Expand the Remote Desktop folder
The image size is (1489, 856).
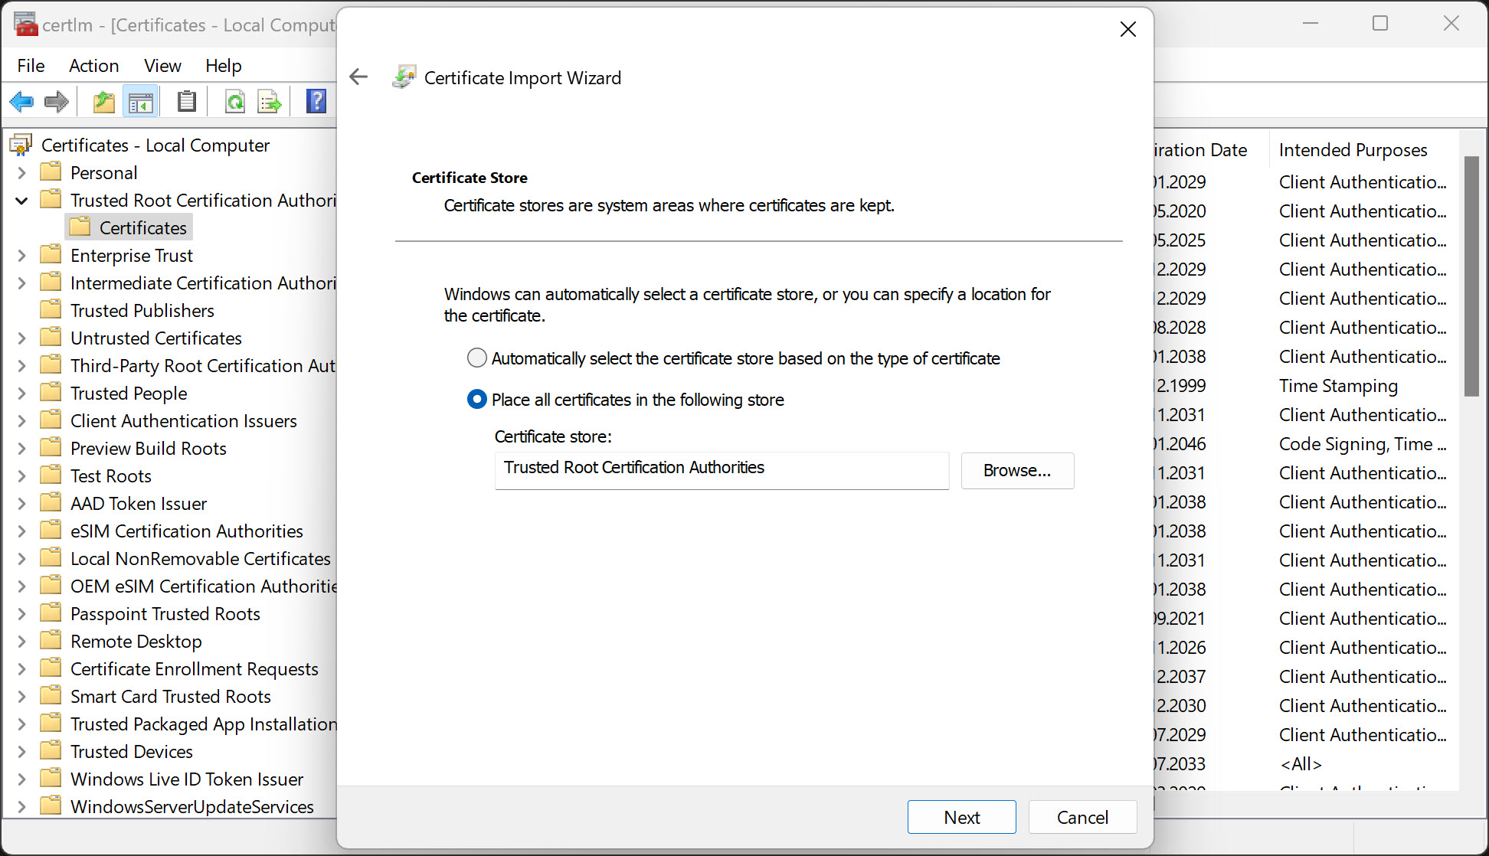[x=21, y=642]
